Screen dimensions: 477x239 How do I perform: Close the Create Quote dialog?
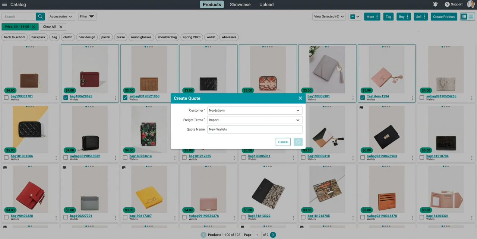coord(300,98)
